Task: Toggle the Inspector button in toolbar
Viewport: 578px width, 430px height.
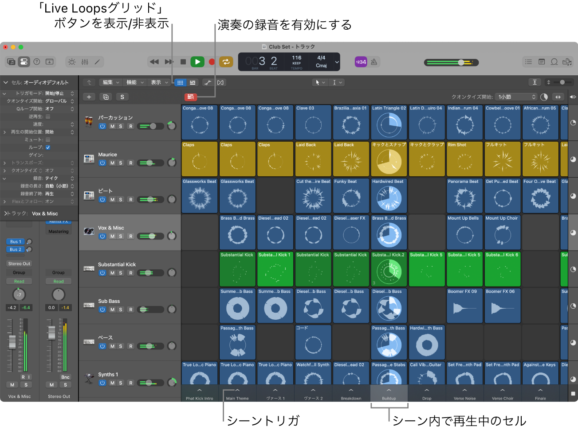Action: pyautogui.click(x=24, y=62)
